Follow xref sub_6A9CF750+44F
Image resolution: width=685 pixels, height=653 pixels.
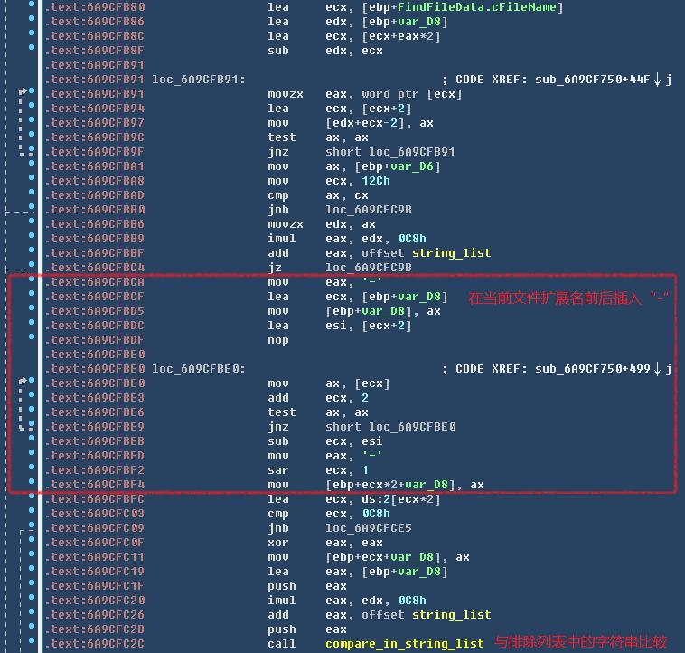[592, 80]
